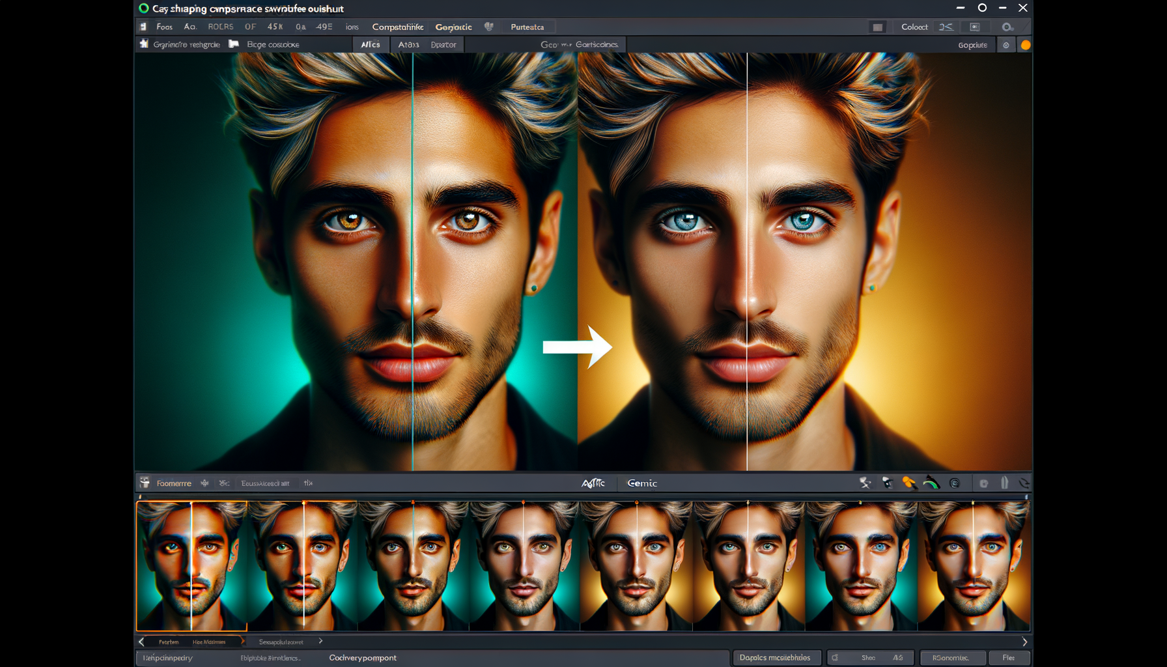Select the Gemic mode label

pos(641,483)
